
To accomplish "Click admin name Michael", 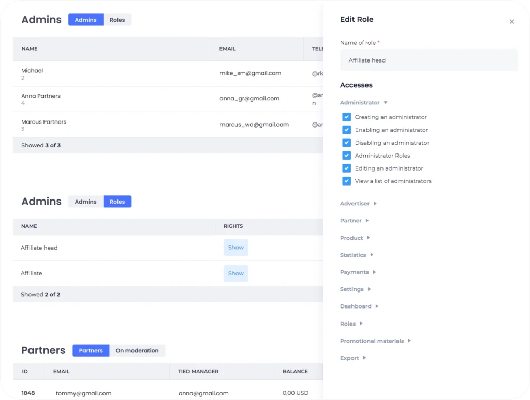I will tap(32, 71).
